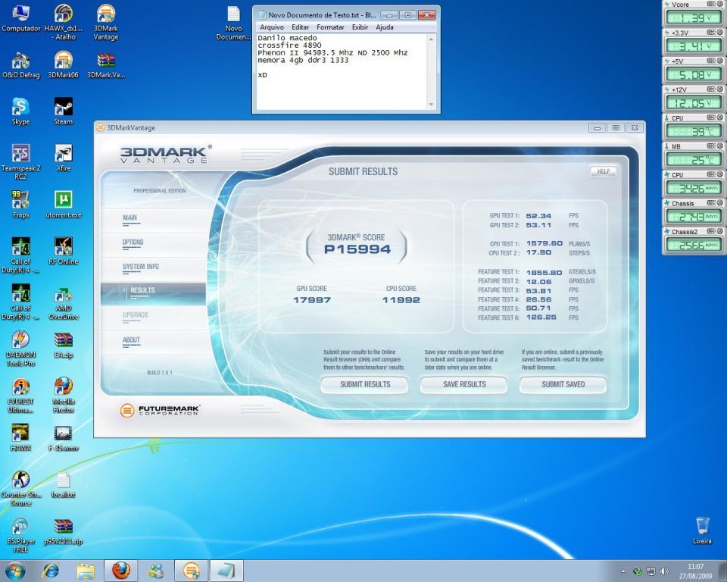Open the Ajuda menu in Notepad

click(385, 27)
